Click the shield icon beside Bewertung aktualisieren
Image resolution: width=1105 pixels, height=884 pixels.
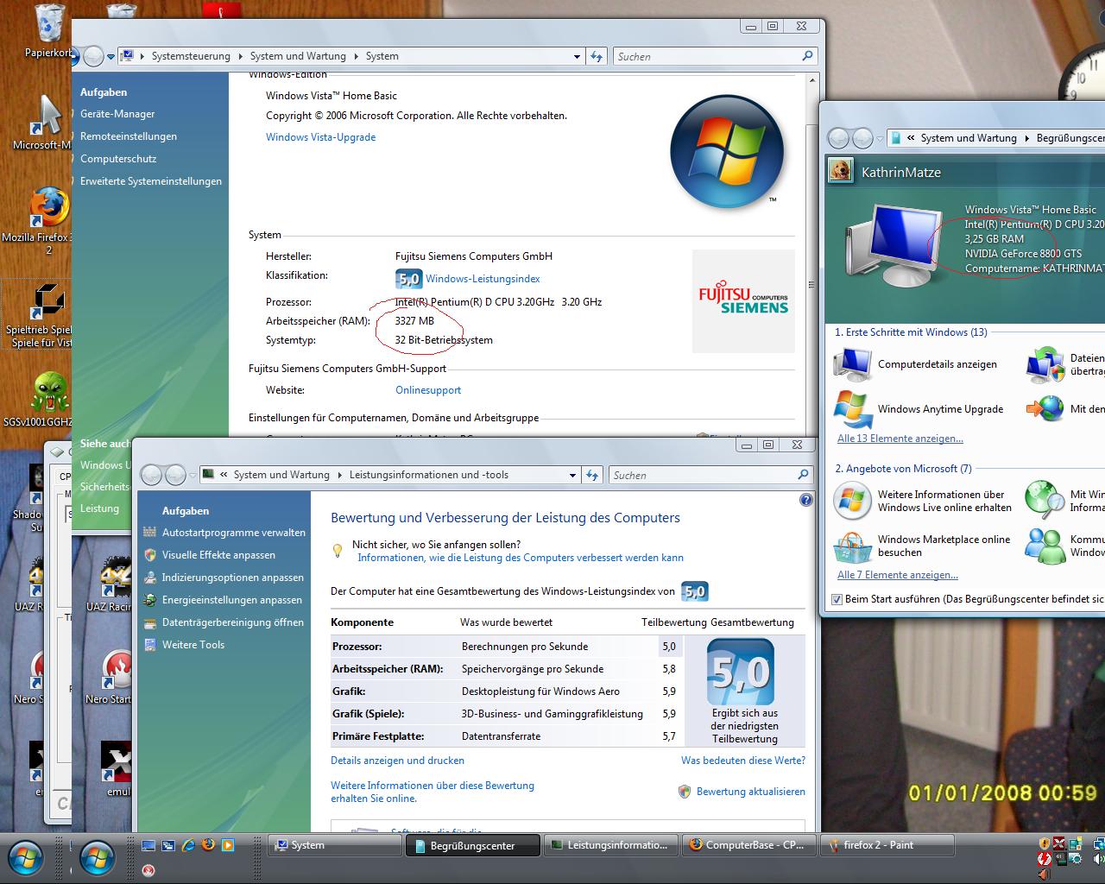(x=685, y=792)
